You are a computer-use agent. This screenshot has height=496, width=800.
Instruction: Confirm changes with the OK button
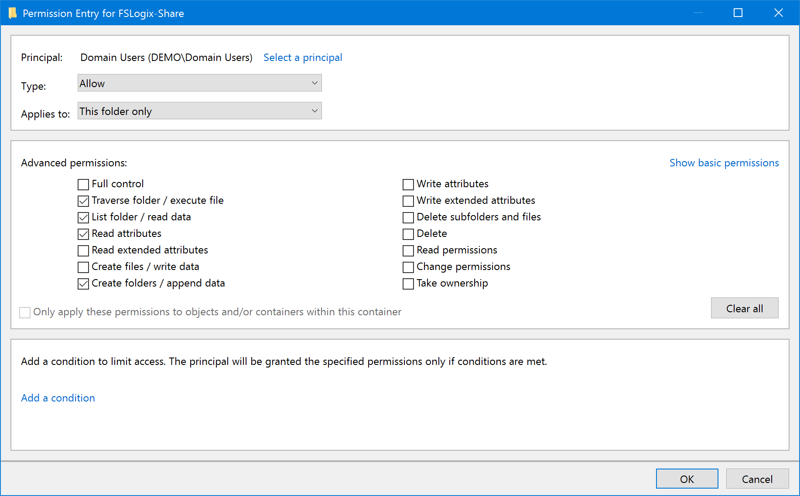coord(687,479)
